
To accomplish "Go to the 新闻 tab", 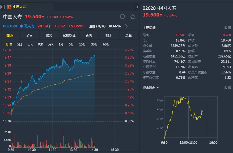I will 89,35.
